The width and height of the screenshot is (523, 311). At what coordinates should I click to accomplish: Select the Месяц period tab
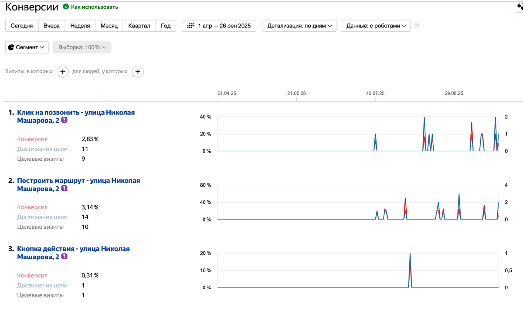[109, 26]
